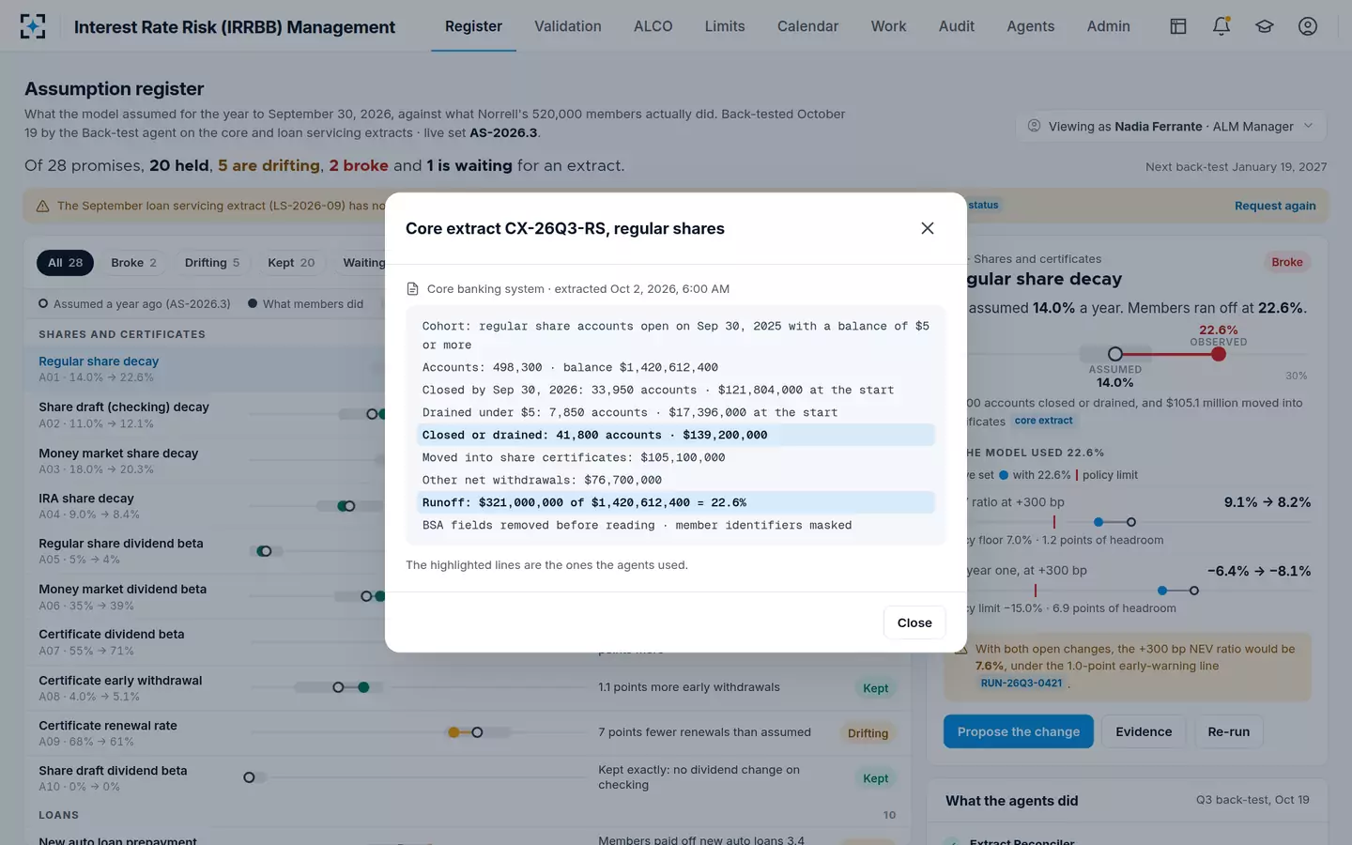Viewport: 1352px width, 845px height.
Task: Click the person icon in Viewing as selector
Action: [1034, 126]
